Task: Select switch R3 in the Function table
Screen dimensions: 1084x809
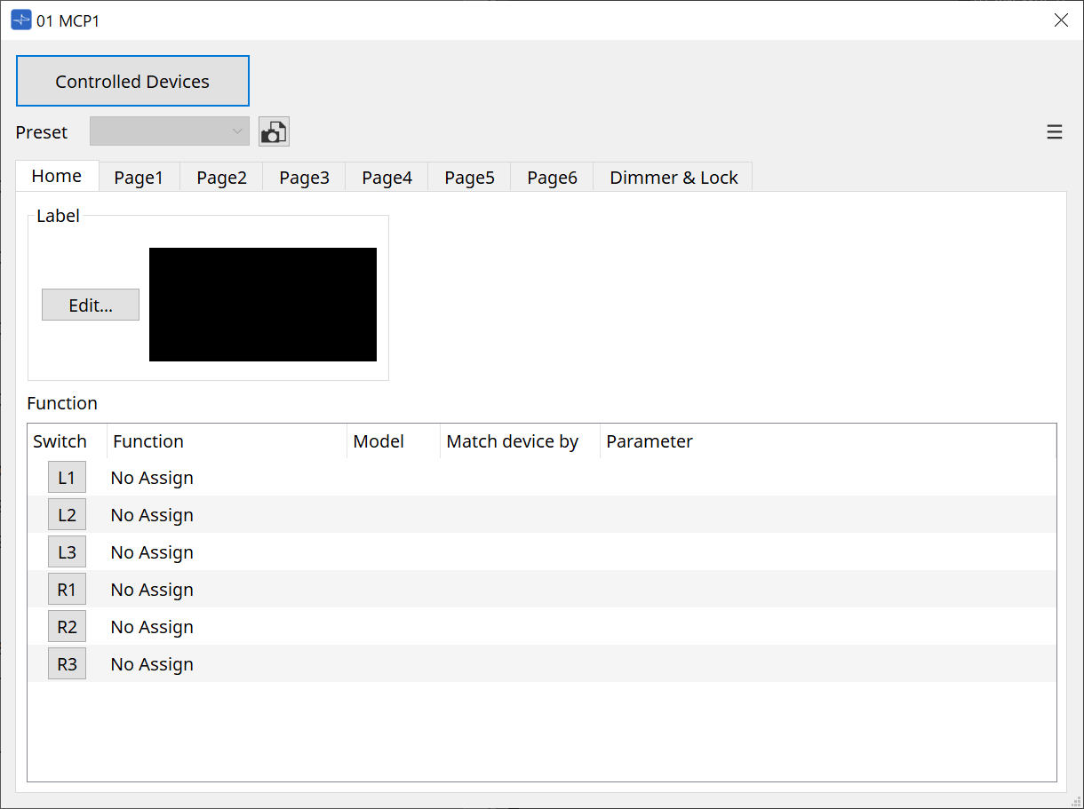Action: (67, 663)
